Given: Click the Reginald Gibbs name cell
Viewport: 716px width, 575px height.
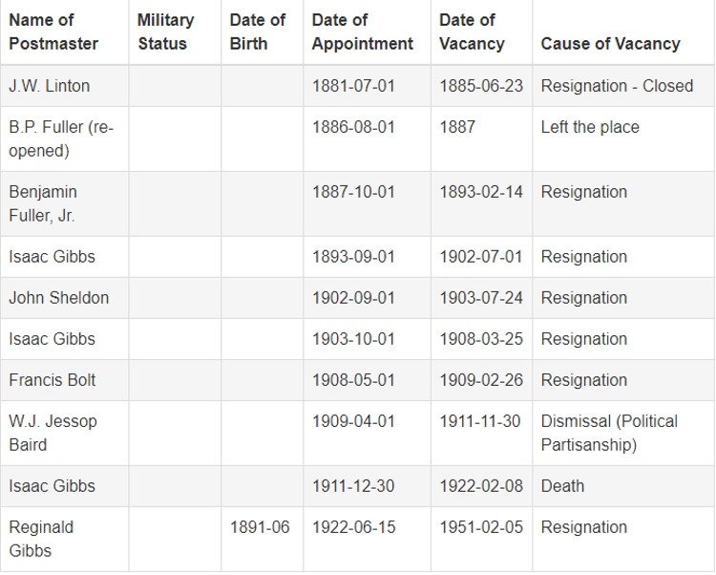Looking at the screenshot, I should pyautogui.click(x=64, y=539).
